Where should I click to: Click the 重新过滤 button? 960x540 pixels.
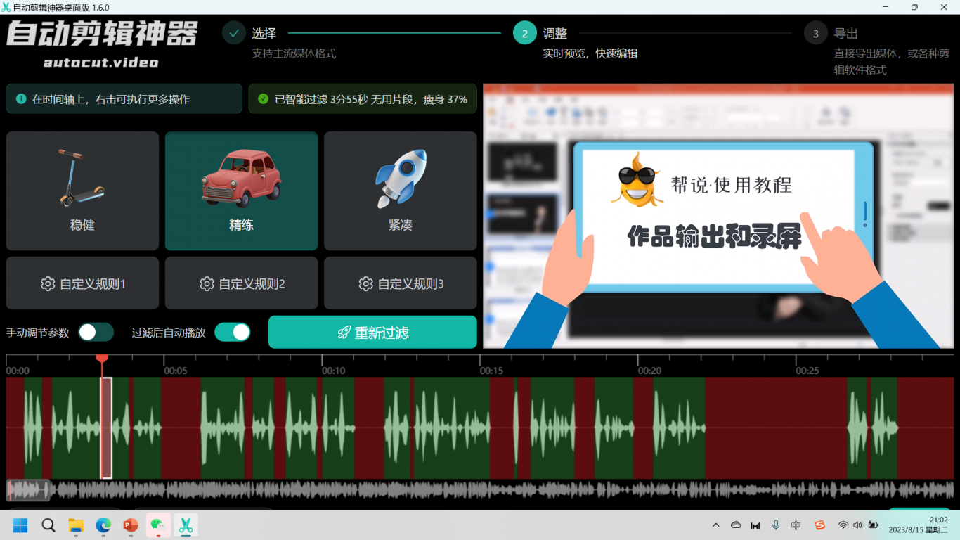[372, 333]
